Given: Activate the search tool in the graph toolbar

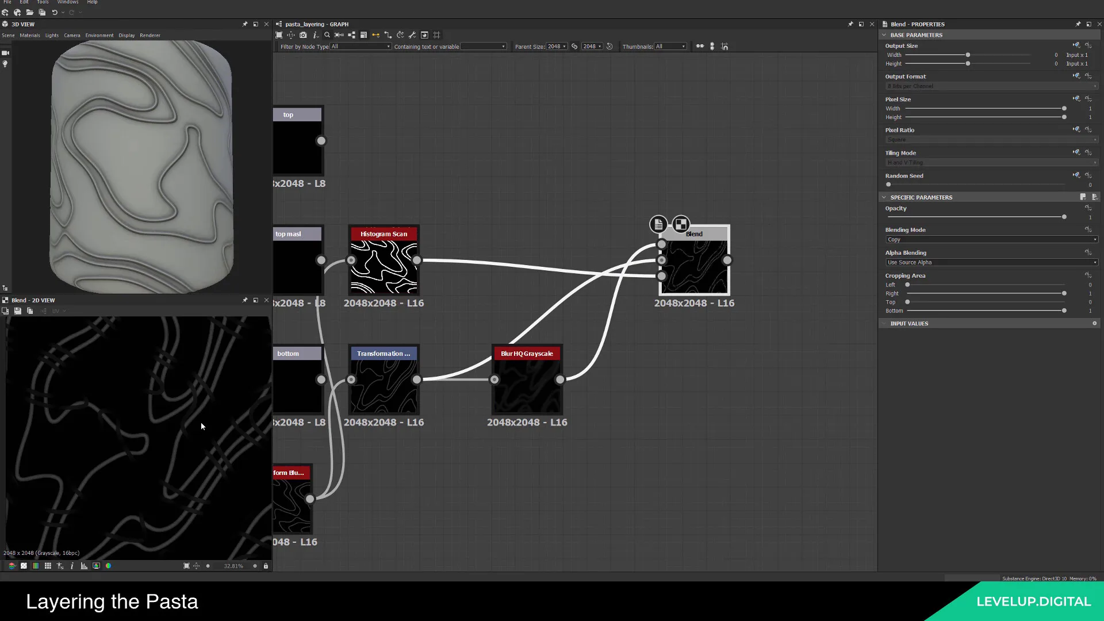Looking at the screenshot, I should pos(327,35).
